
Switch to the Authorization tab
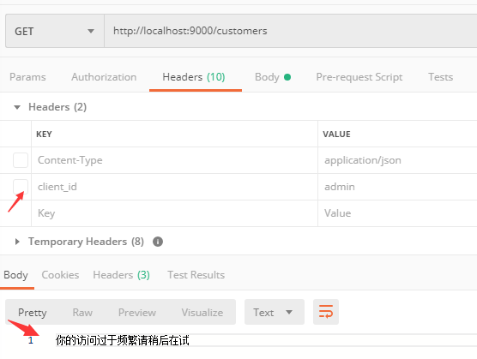104,77
